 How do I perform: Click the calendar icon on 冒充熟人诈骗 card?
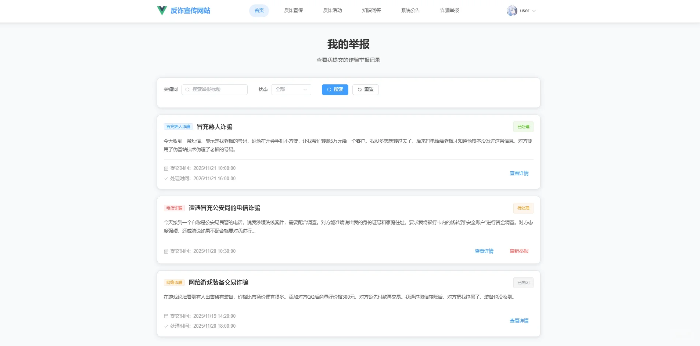coord(166,168)
